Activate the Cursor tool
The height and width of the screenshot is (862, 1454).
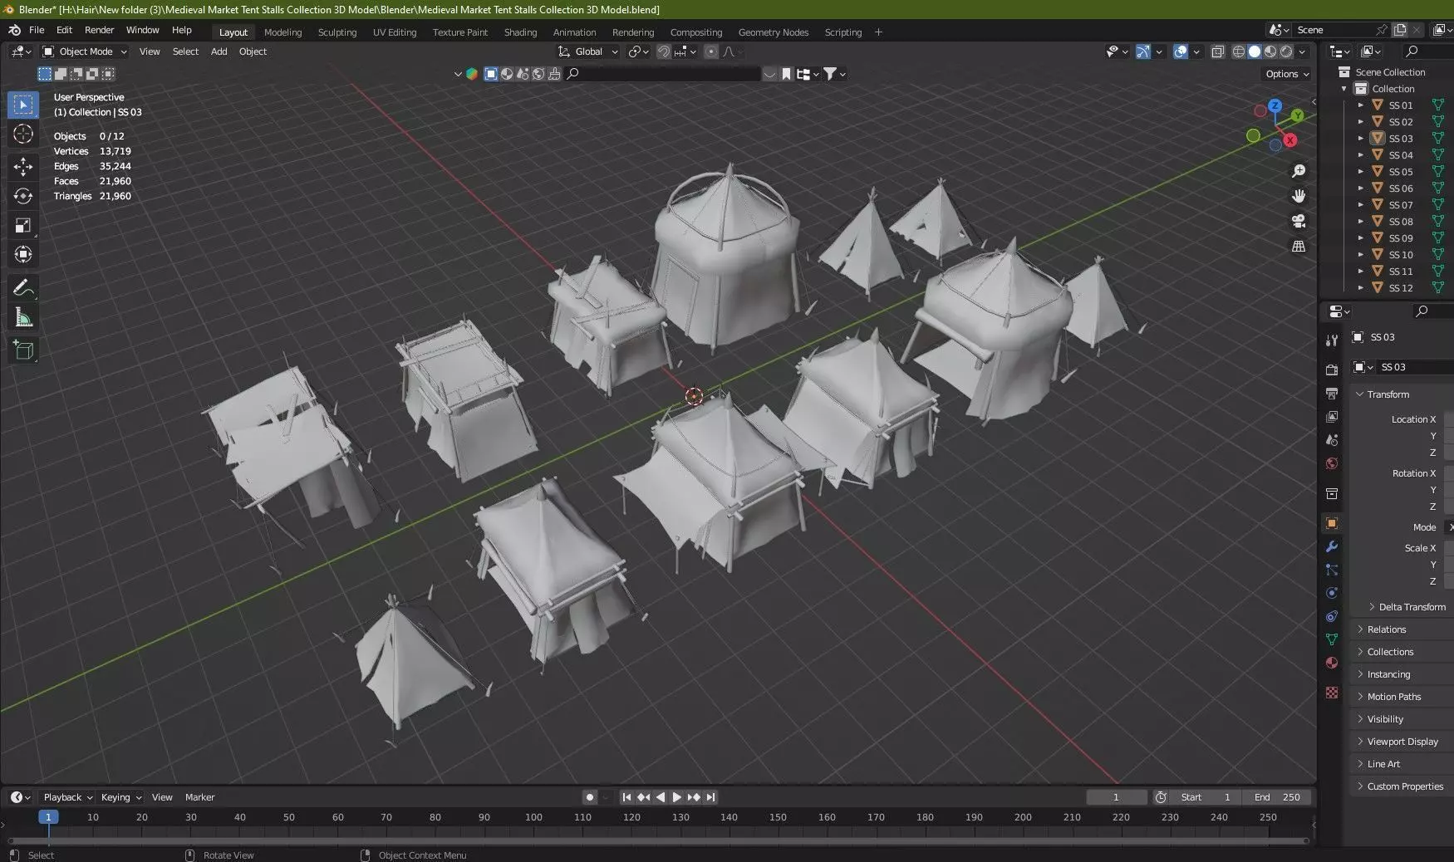[23, 135]
